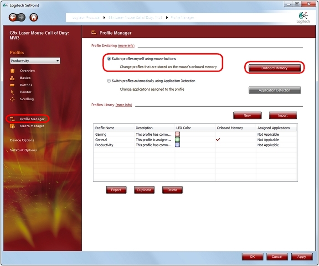
Task: Go forward with the forward arrow icon
Action: 21,17
